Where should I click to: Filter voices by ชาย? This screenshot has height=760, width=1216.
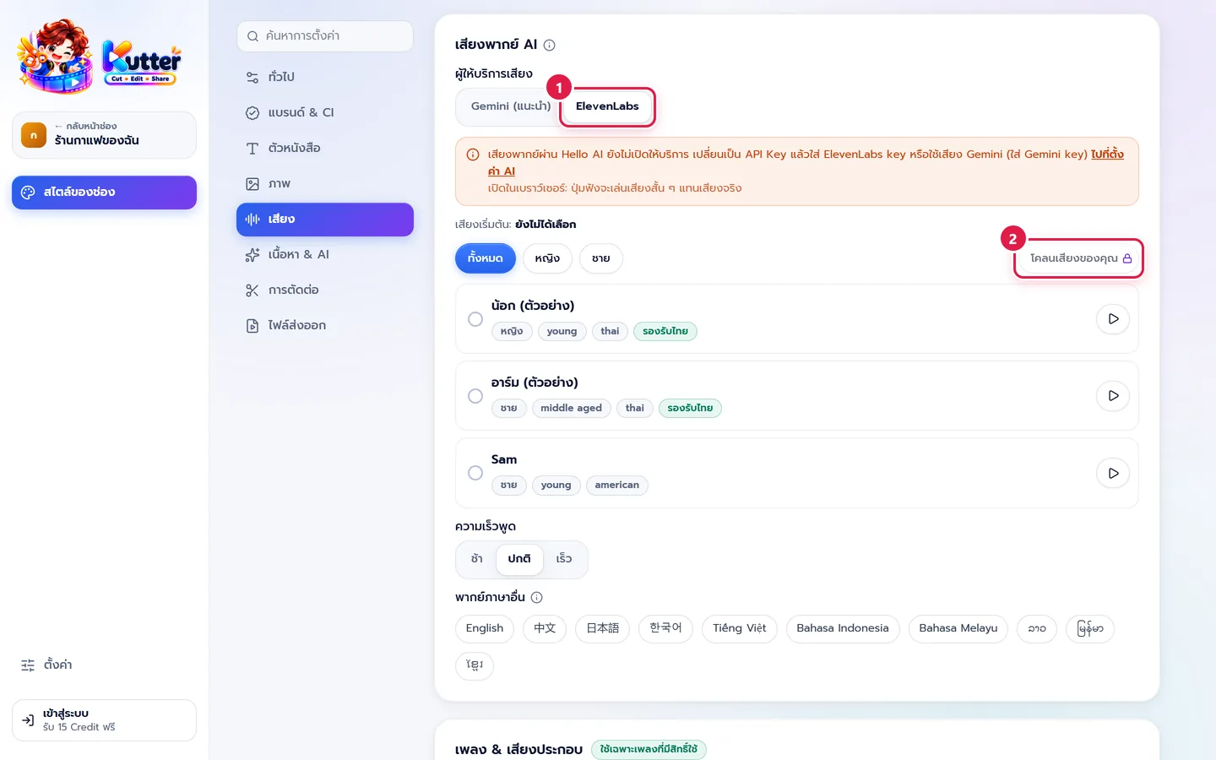pos(601,258)
